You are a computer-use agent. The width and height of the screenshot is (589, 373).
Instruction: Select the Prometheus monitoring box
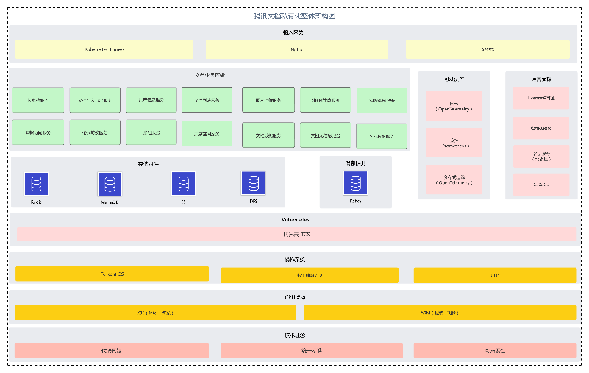pos(454,143)
